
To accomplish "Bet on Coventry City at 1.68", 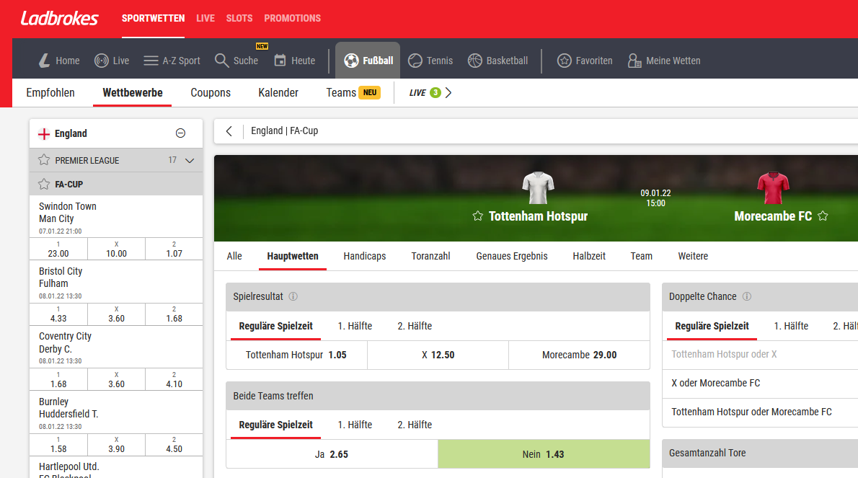I will point(58,379).
